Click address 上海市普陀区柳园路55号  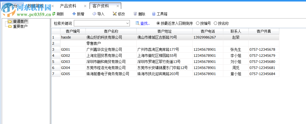click(x=157, y=56)
